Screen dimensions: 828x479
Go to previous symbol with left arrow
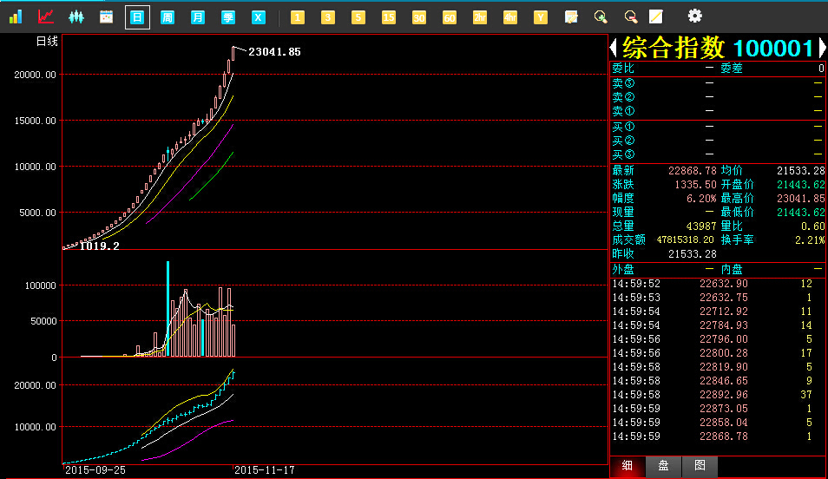click(x=614, y=48)
